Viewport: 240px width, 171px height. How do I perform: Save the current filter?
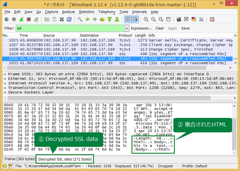(x=185, y=28)
